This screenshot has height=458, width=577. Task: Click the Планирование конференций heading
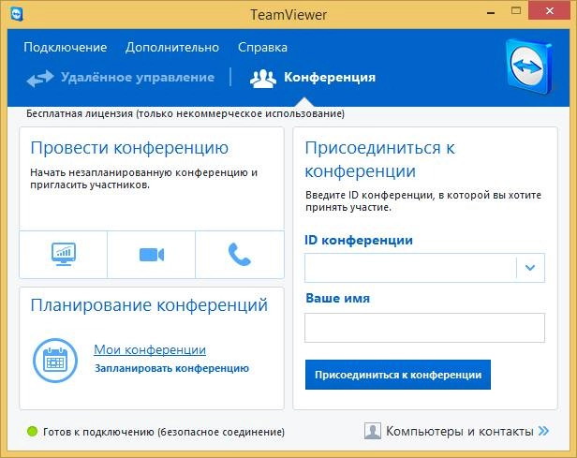click(x=149, y=305)
